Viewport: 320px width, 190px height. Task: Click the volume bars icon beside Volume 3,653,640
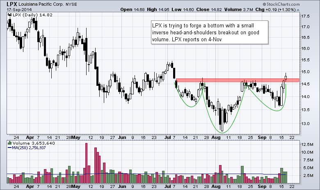pos(9,143)
